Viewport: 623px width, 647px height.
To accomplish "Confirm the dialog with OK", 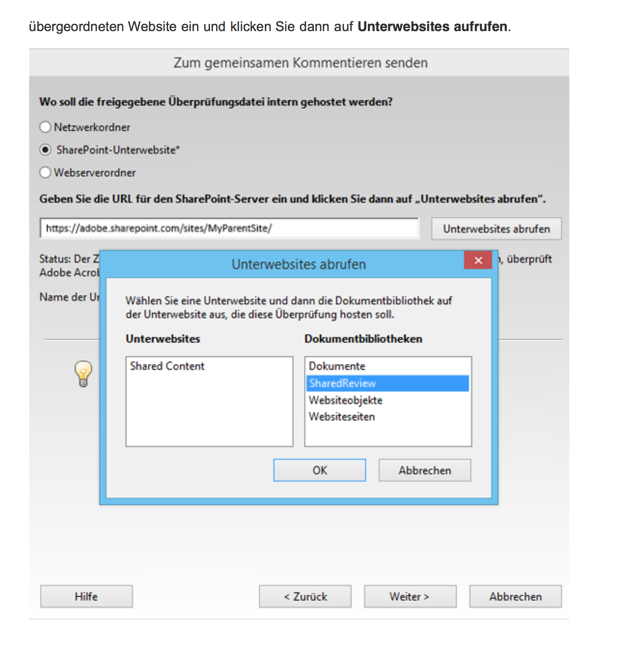I will pyautogui.click(x=320, y=470).
